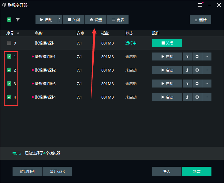Minimize the 联想多开器 window

209,5
